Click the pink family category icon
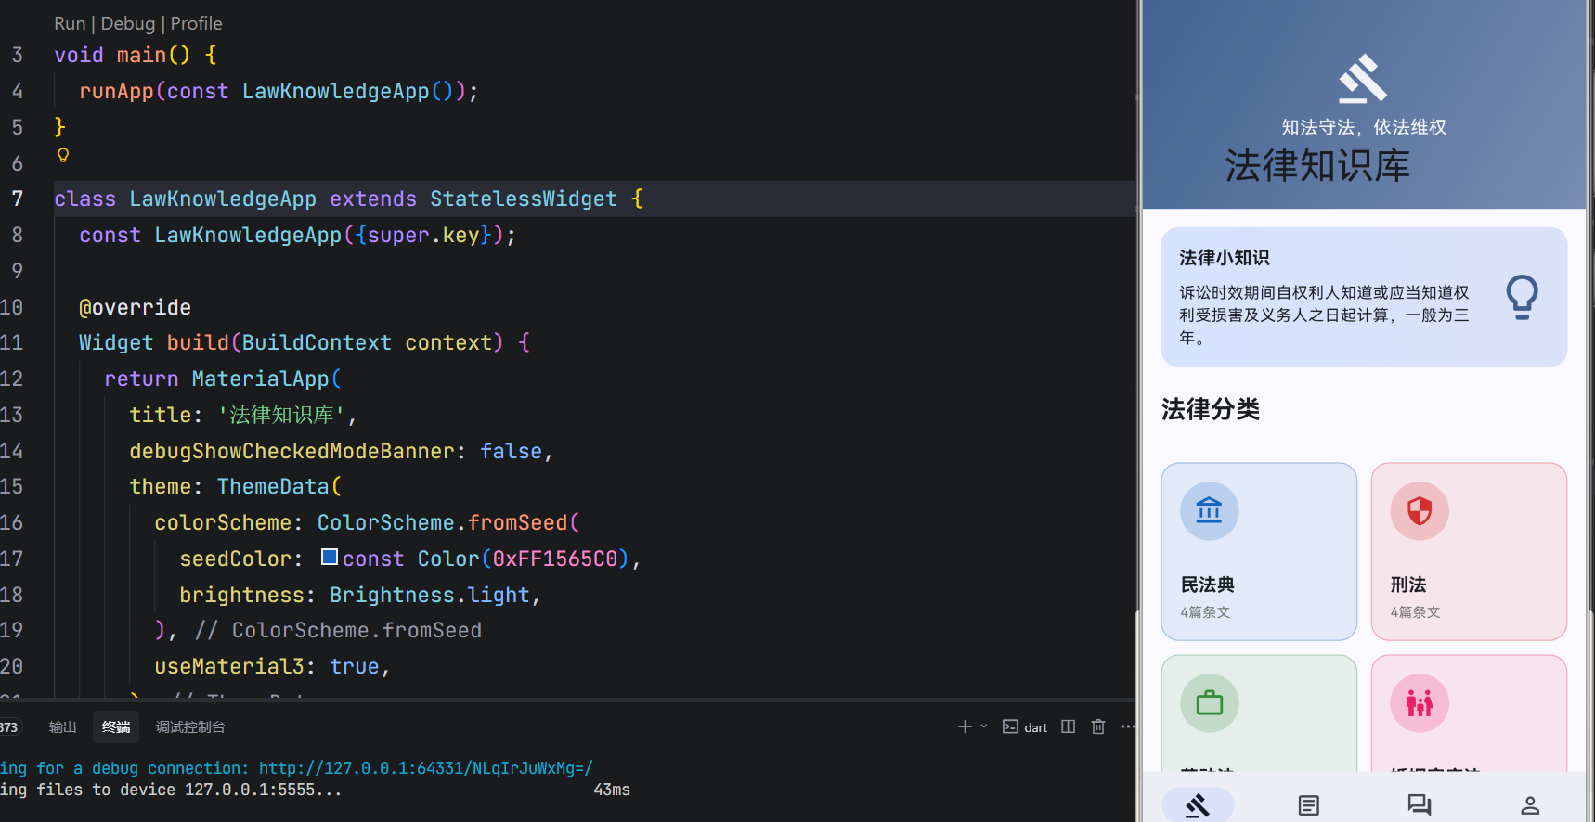The width and height of the screenshot is (1595, 822). pyautogui.click(x=1420, y=702)
